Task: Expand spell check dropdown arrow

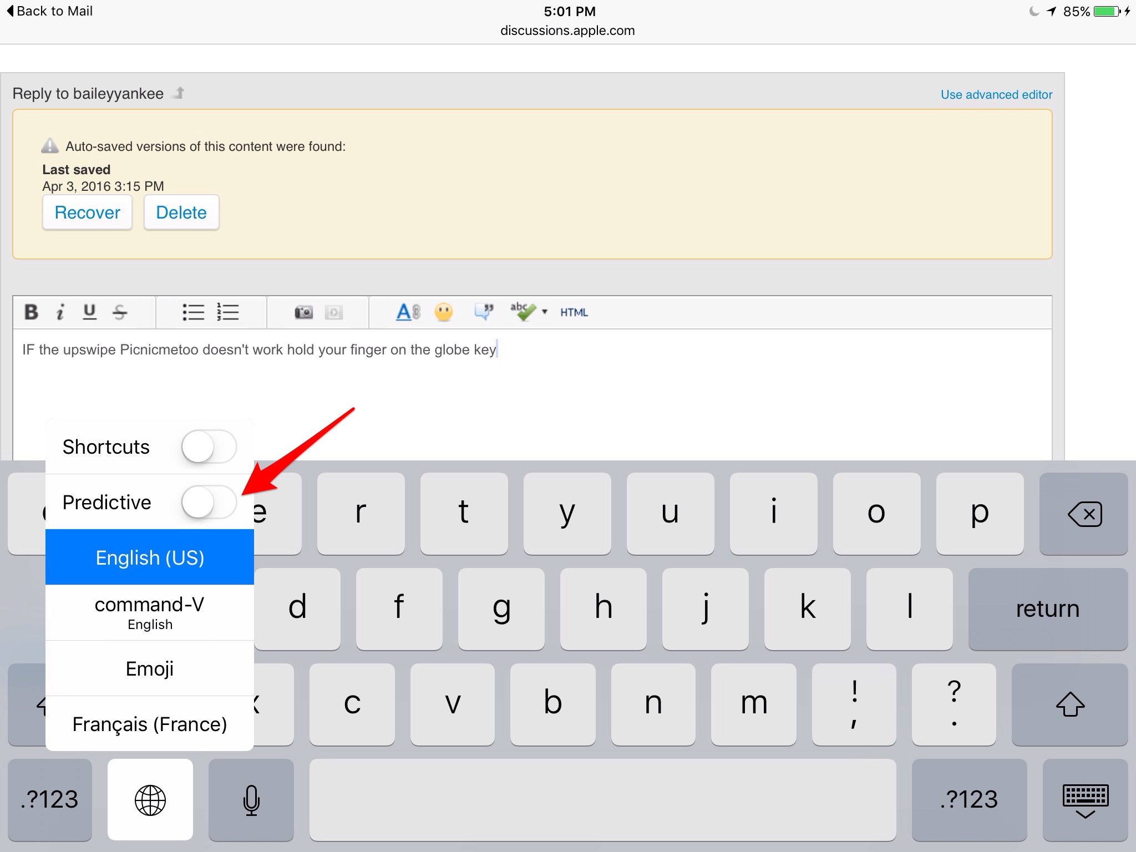Action: (x=545, y=312)
